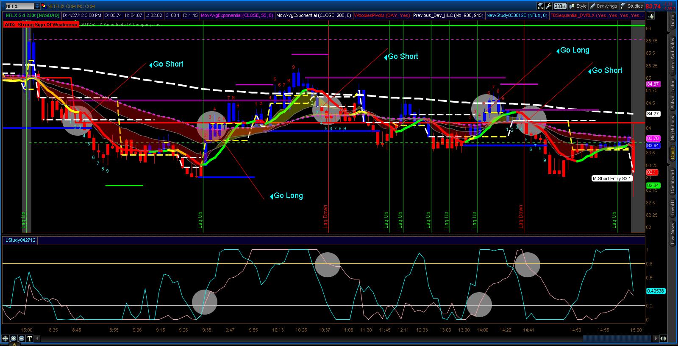Click the last price 83.74 quote
This screenshot has width=678, height=346.
[x=653, y=6]
